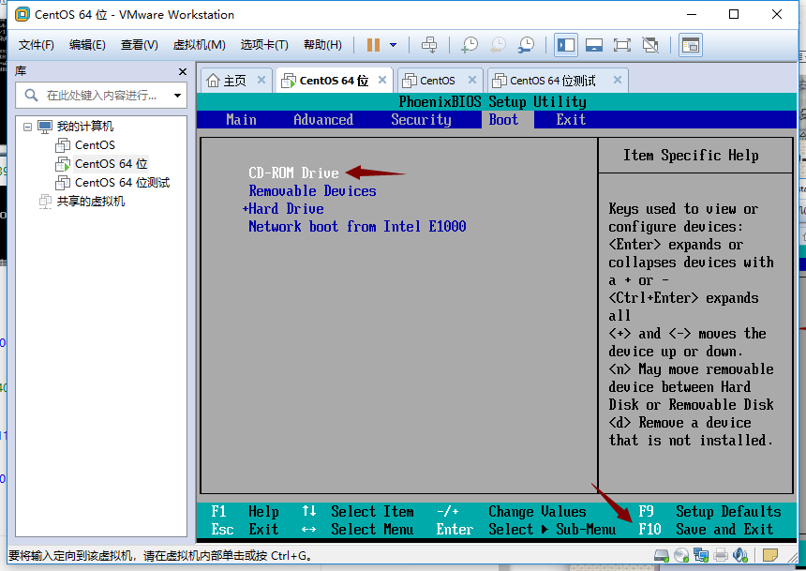Click the unity mode icon
Viewport: 806px width, 571px height.
pos(650,45)
